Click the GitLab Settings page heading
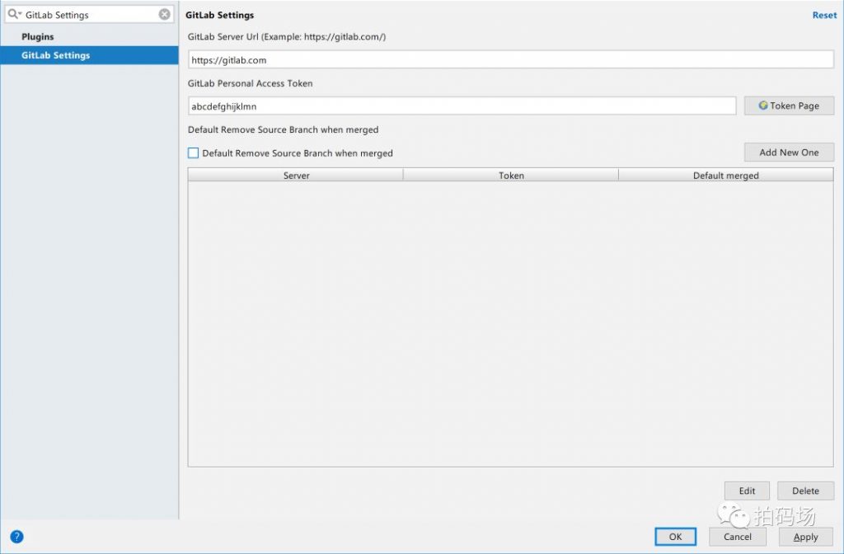Viewport: 844px width, 554px height. tap(219, 15)
